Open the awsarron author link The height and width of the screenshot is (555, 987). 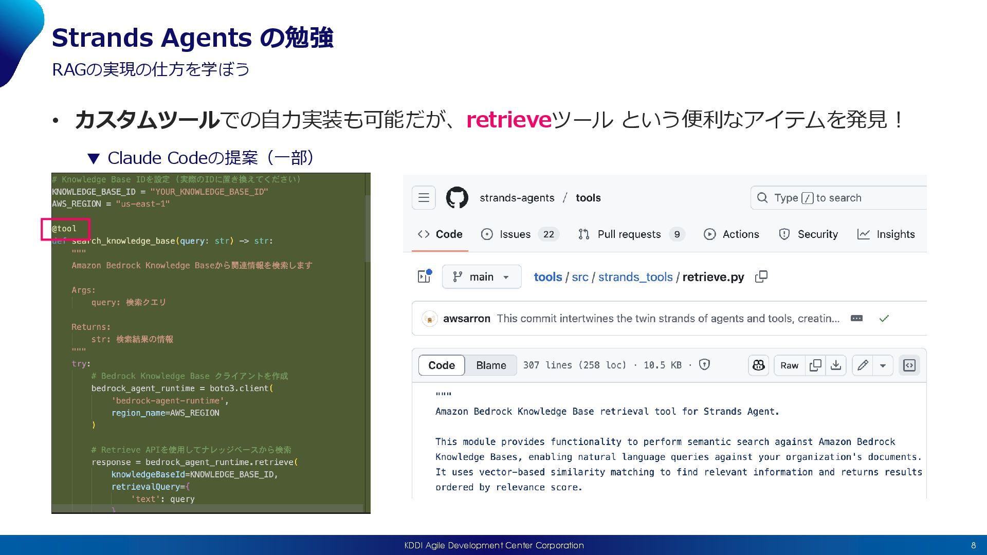click(x=467, y=319)
